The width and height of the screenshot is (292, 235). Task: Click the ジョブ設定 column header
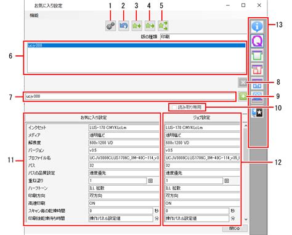click(202, 117)
